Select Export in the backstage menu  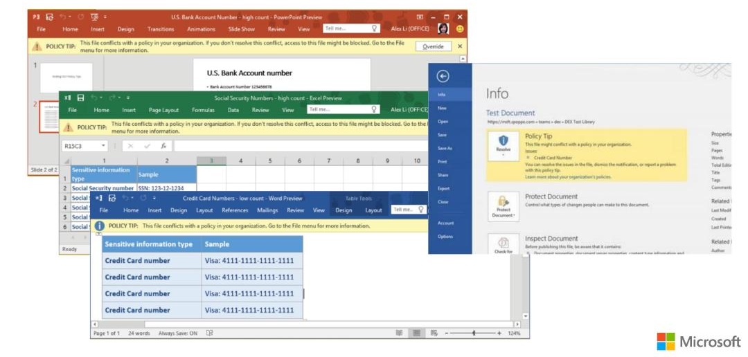pyautogui.click(x=443, y=188)
